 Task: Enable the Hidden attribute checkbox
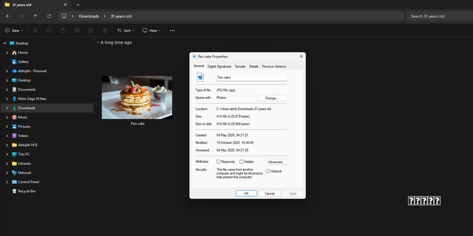[241, 161]
